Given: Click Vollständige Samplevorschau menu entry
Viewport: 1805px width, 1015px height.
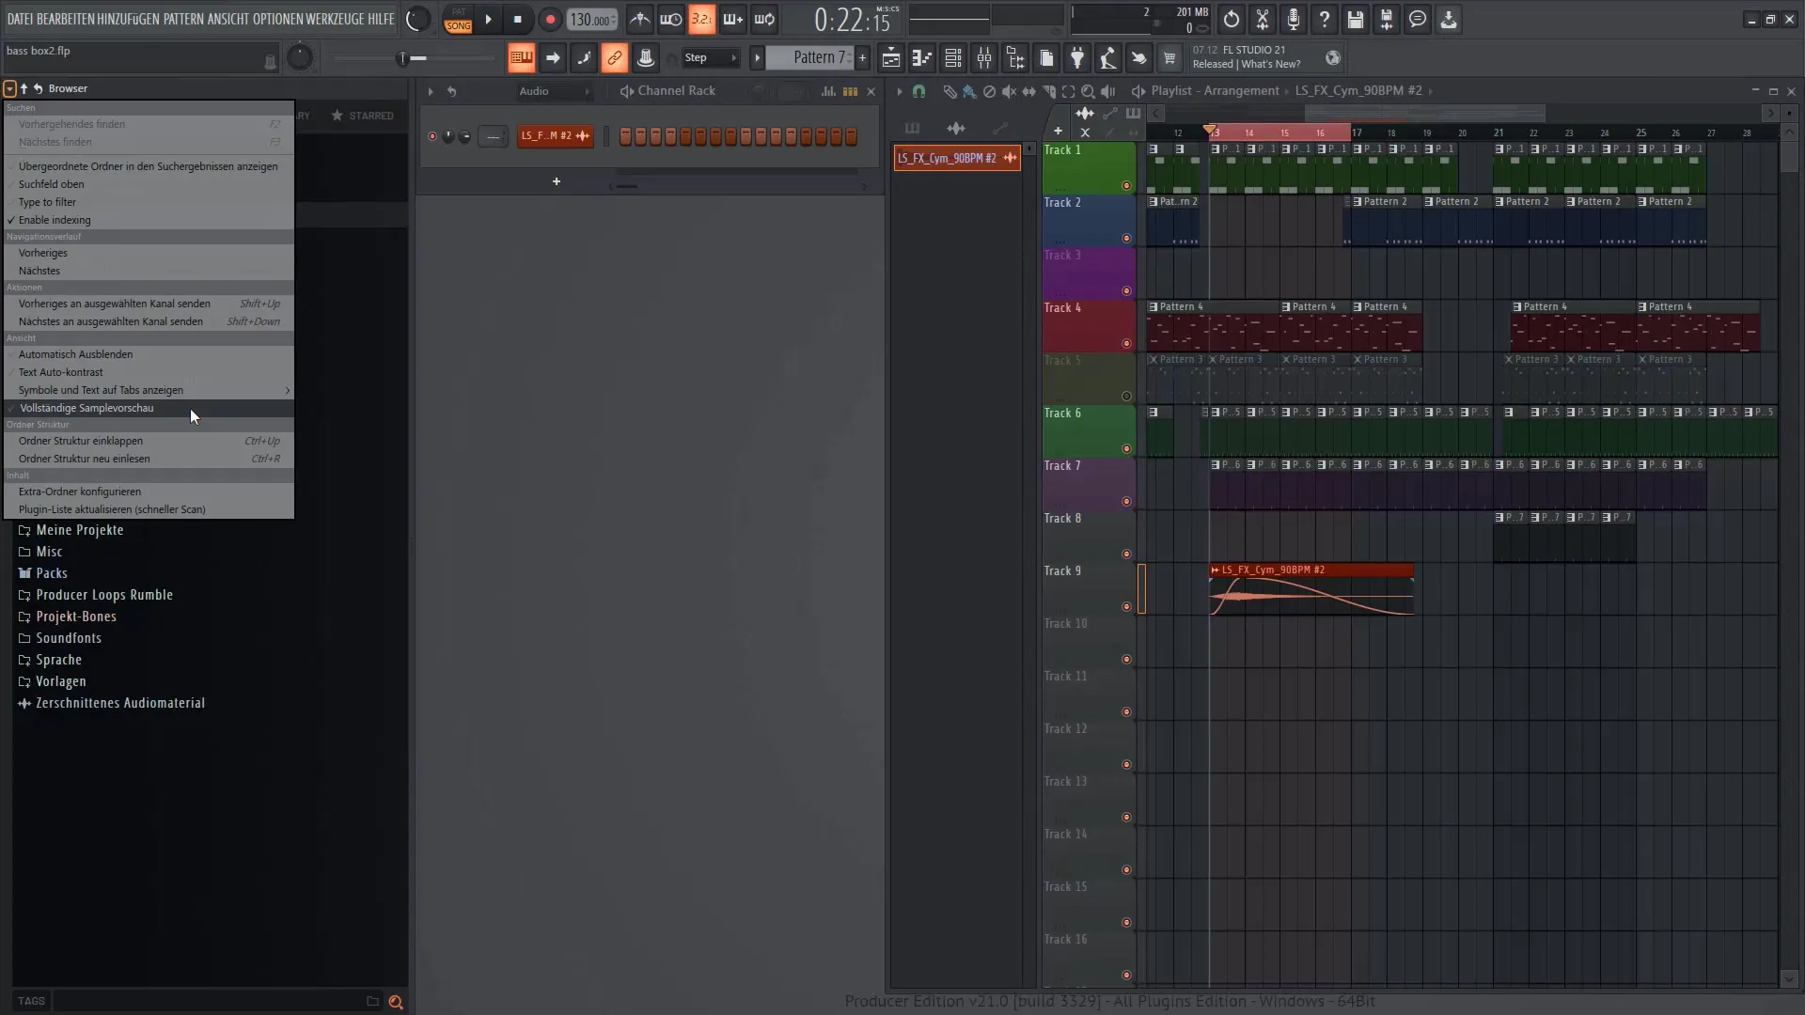Looking at the screenshot, I should (x=86, y=408).
